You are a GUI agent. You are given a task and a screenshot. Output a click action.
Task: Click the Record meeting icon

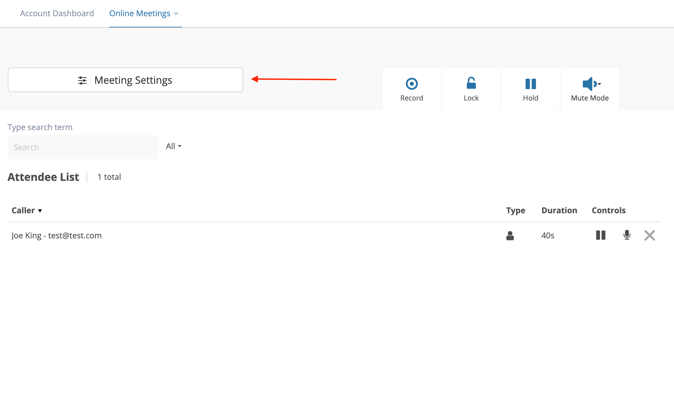(x=412, y=84)
